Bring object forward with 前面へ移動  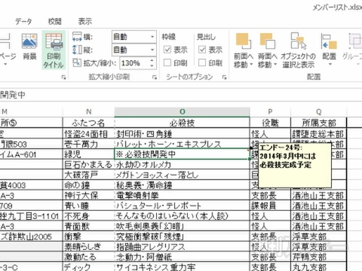[243, 50]
